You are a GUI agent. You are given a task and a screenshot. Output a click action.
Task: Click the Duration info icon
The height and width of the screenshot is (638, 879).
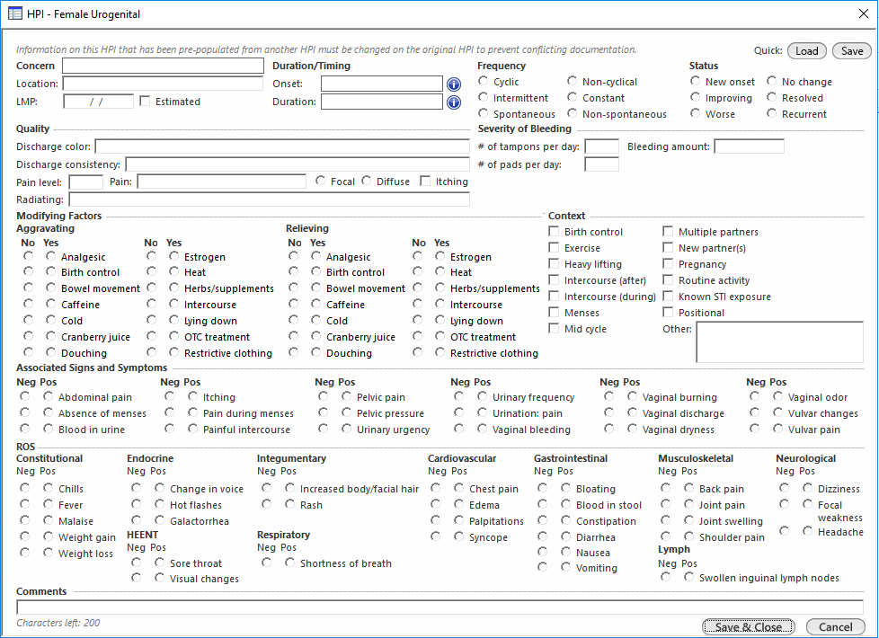point(454,102)
